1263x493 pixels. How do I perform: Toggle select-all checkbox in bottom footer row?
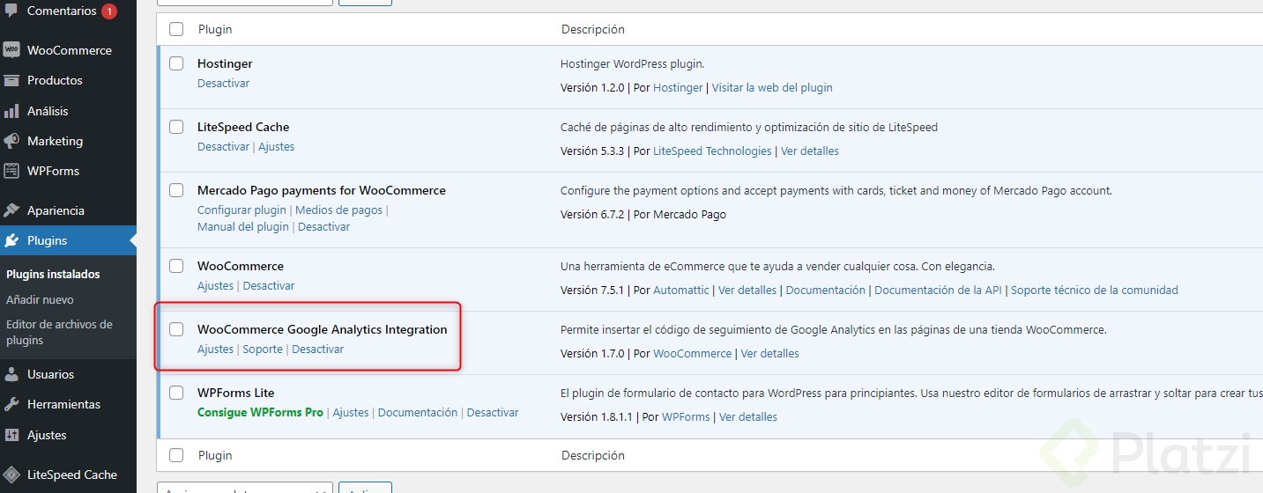[x=176, y=455]
